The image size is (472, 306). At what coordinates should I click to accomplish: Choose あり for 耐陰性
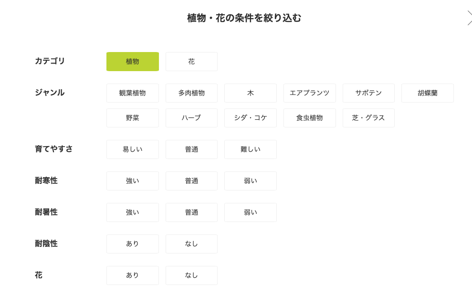pos(133,244)
